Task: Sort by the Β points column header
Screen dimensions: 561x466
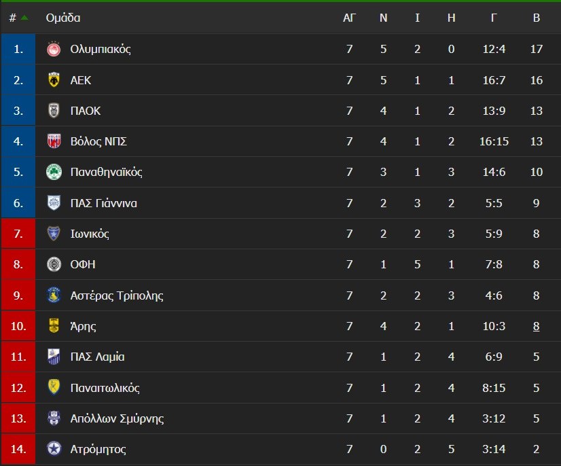Action: tap(537, 18)
